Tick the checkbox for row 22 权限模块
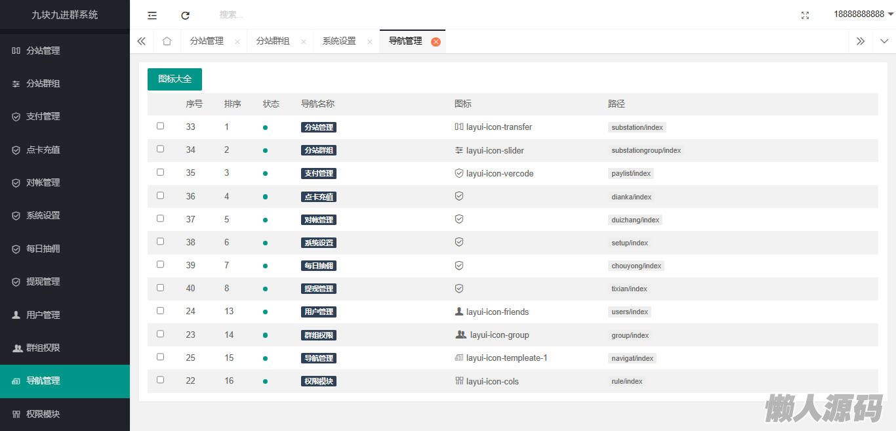The height and width of the screenshot is (431, 896). 160,380
